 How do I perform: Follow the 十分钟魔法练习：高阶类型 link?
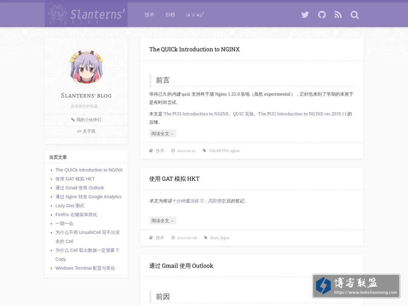pyautogui.click(x=199, y=201)
